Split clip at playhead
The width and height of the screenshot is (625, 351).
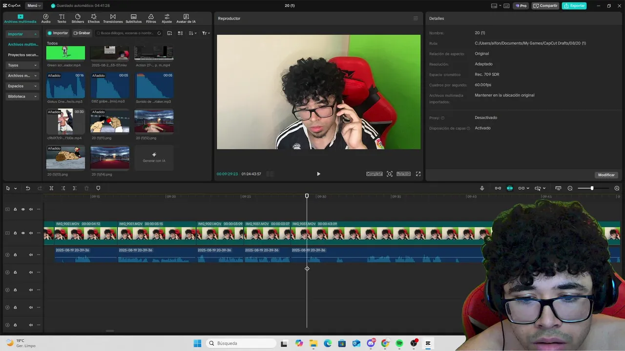tap(51, 188)
